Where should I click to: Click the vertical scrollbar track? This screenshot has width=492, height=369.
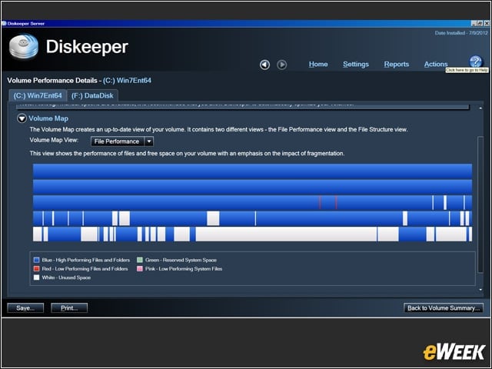click(x=480, y=204)
